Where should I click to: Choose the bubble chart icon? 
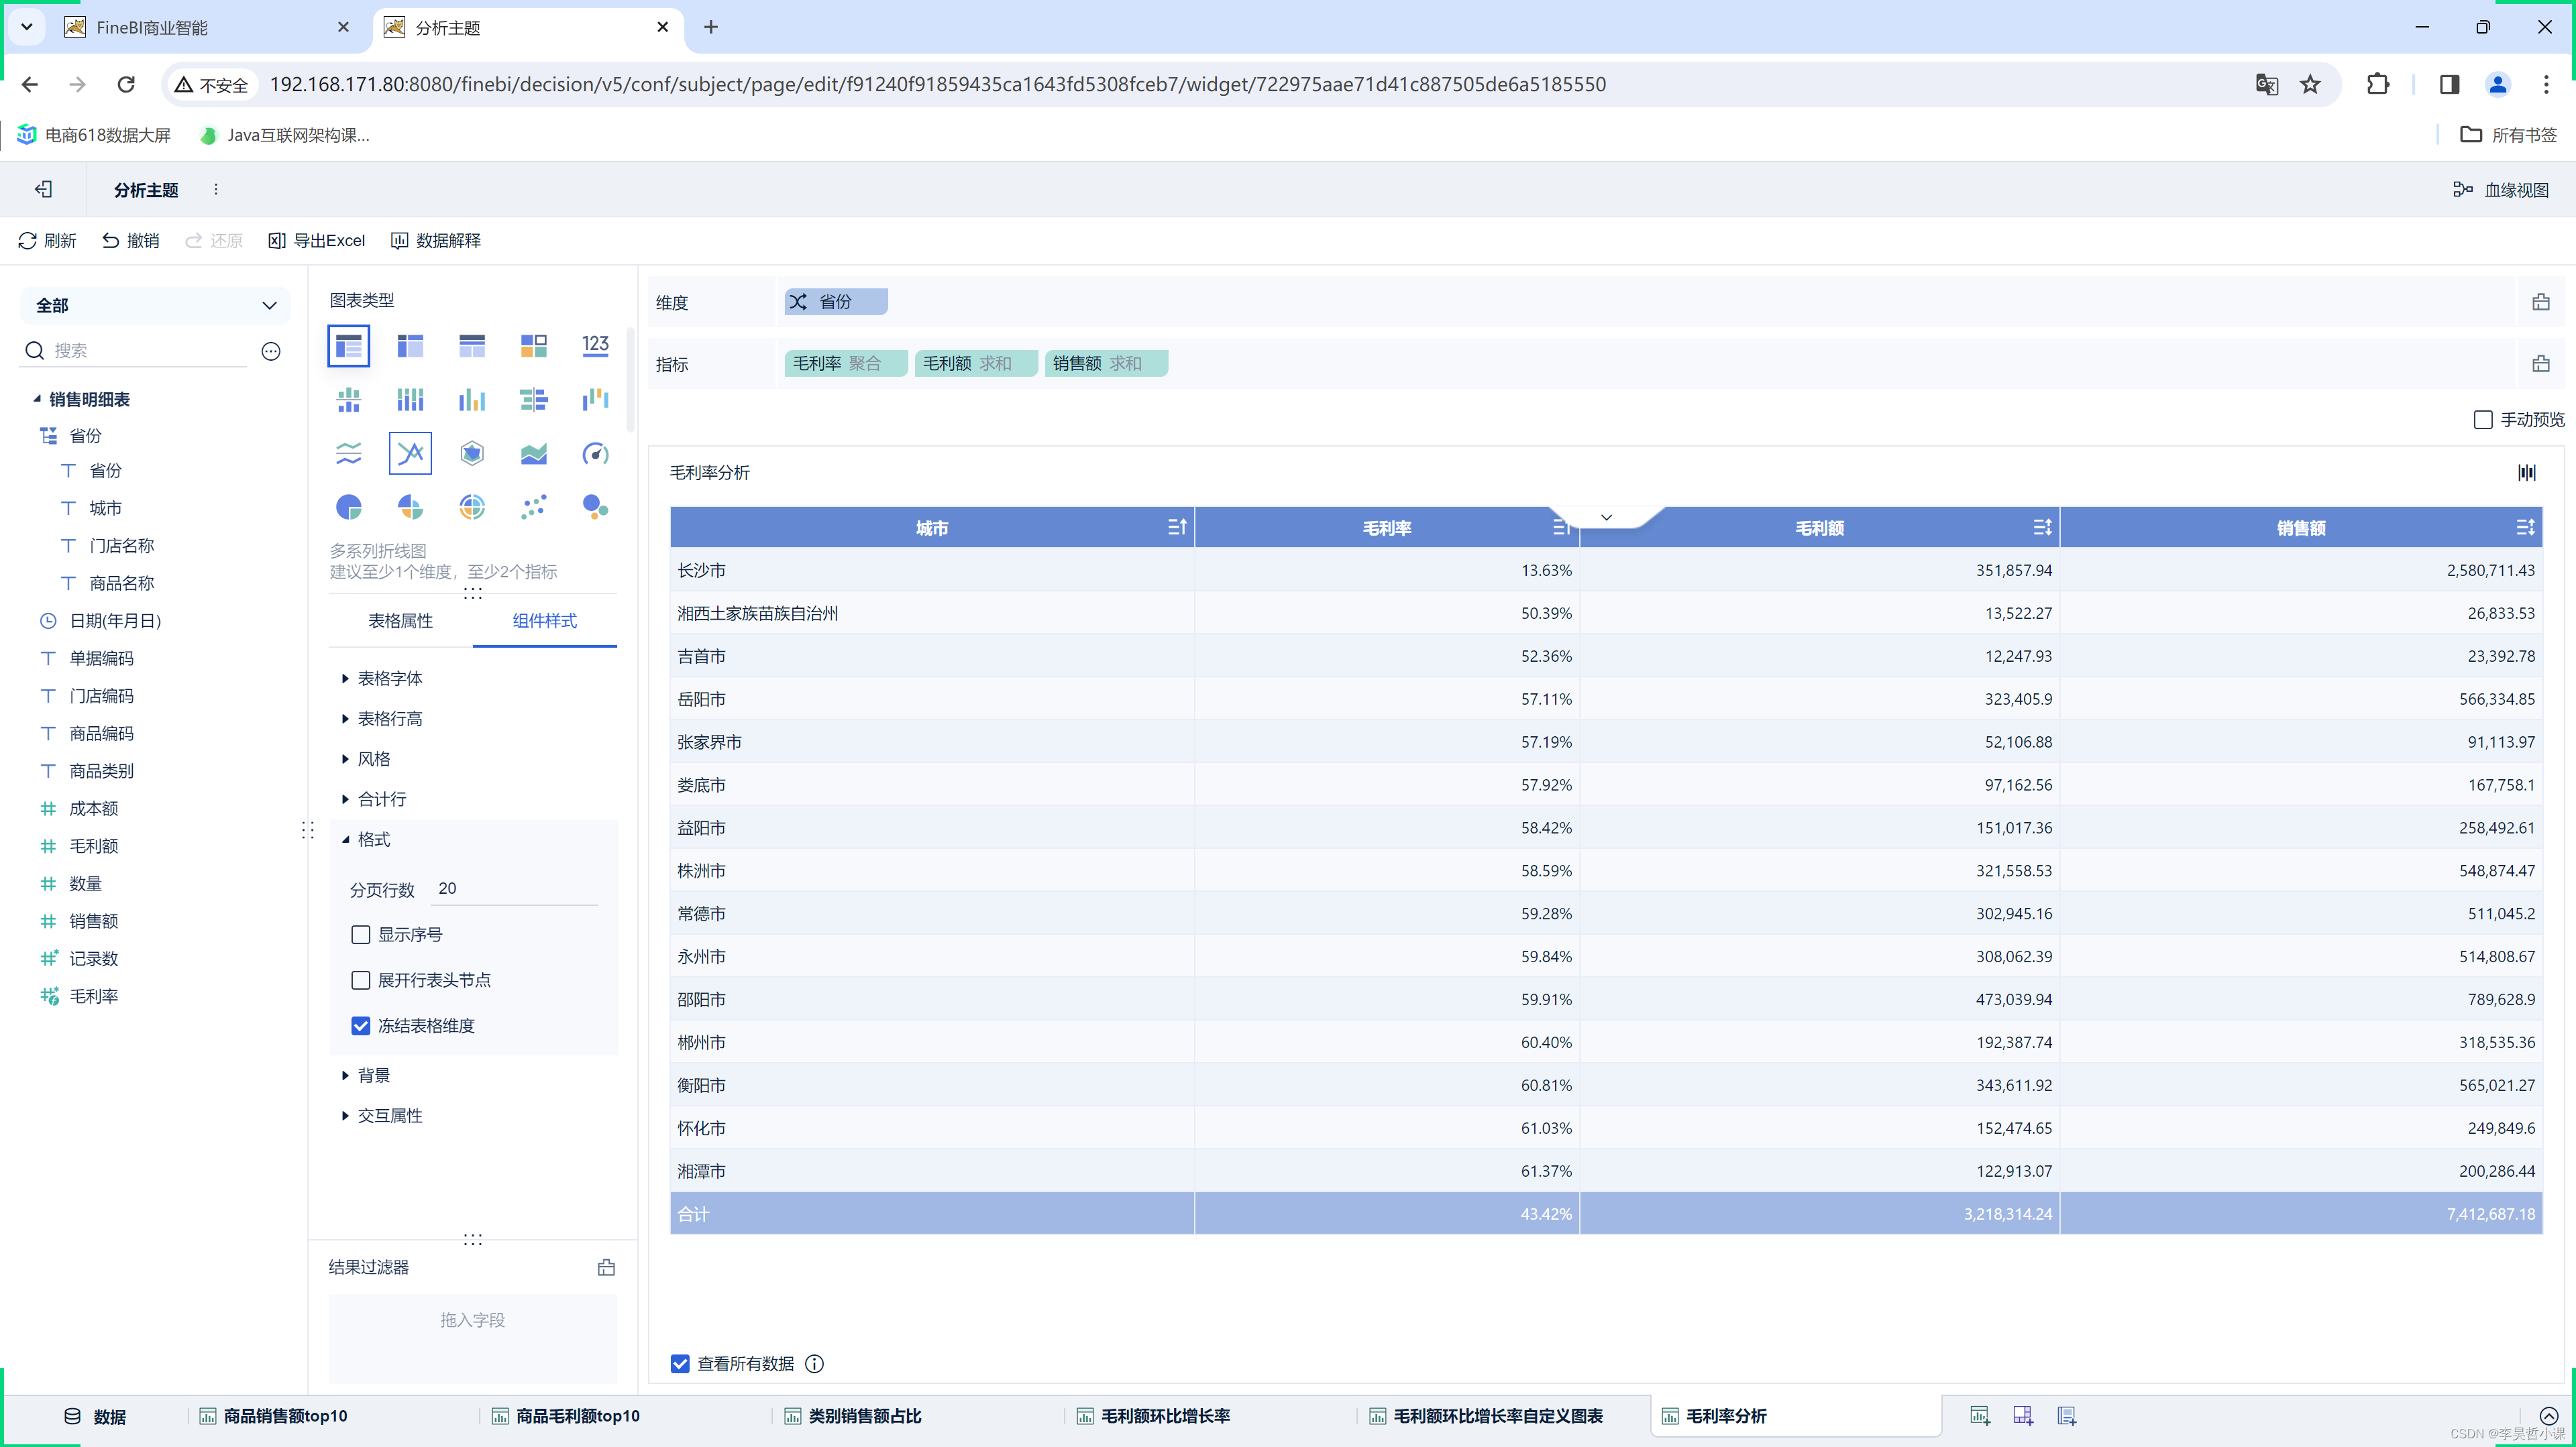(x=596, y=508)
